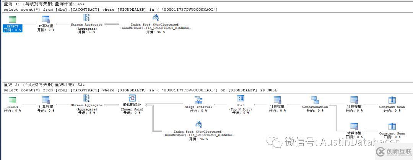Select the Merge Interval operator icon

pyautogui.click(x=198, y=100)
